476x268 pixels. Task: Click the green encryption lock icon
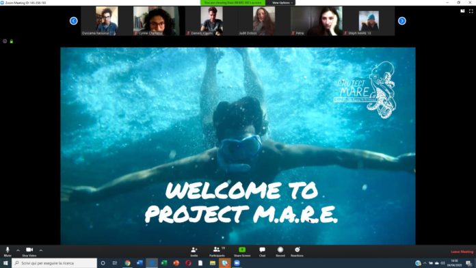pyautogui.click(x=12, y=41)
